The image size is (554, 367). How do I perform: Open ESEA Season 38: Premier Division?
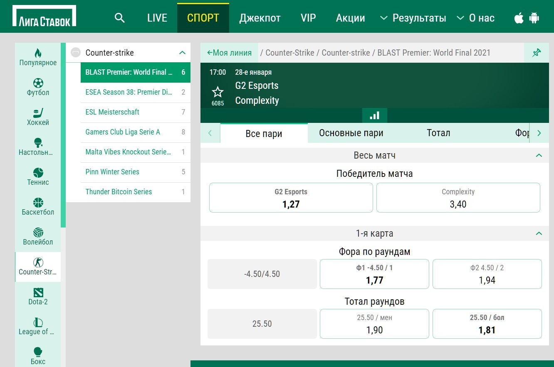pyautogui.click(x=136, y=92)
